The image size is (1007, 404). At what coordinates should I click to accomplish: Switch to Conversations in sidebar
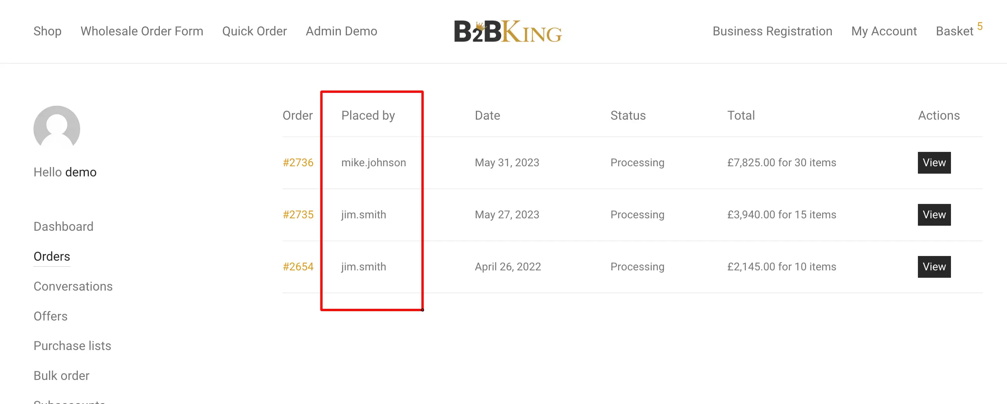(73, 286)
